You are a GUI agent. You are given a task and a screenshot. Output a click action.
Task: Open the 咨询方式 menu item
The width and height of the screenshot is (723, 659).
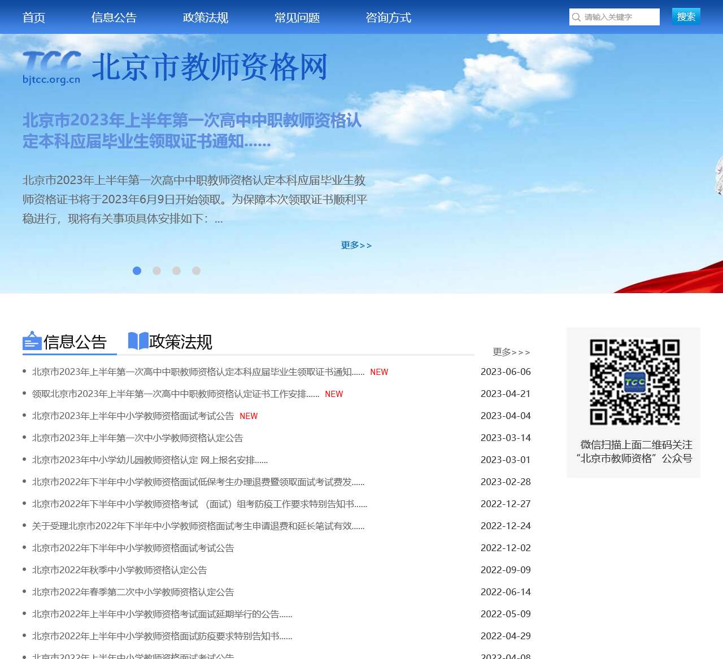[x=388, y=18]
